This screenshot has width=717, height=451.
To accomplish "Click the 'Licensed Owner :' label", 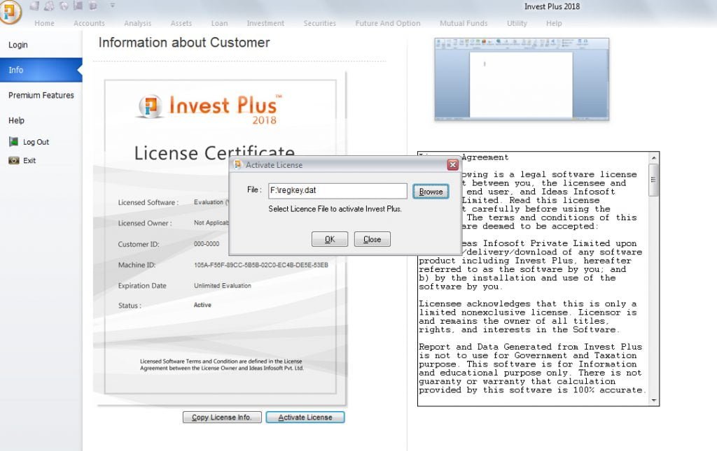I will pos(145,223).
